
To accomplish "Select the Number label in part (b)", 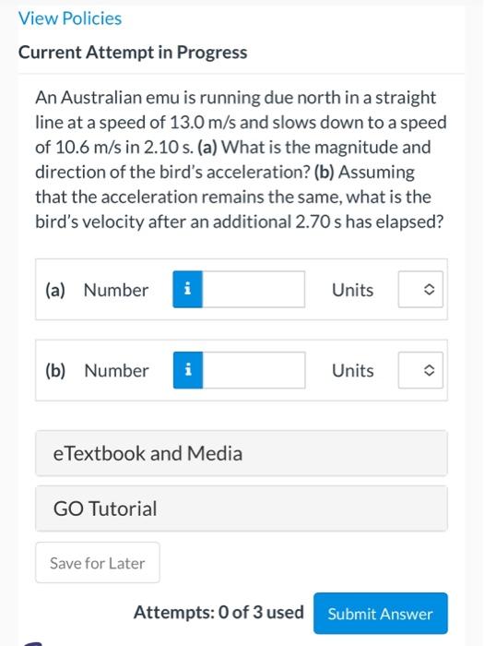I will click(116, 370).
